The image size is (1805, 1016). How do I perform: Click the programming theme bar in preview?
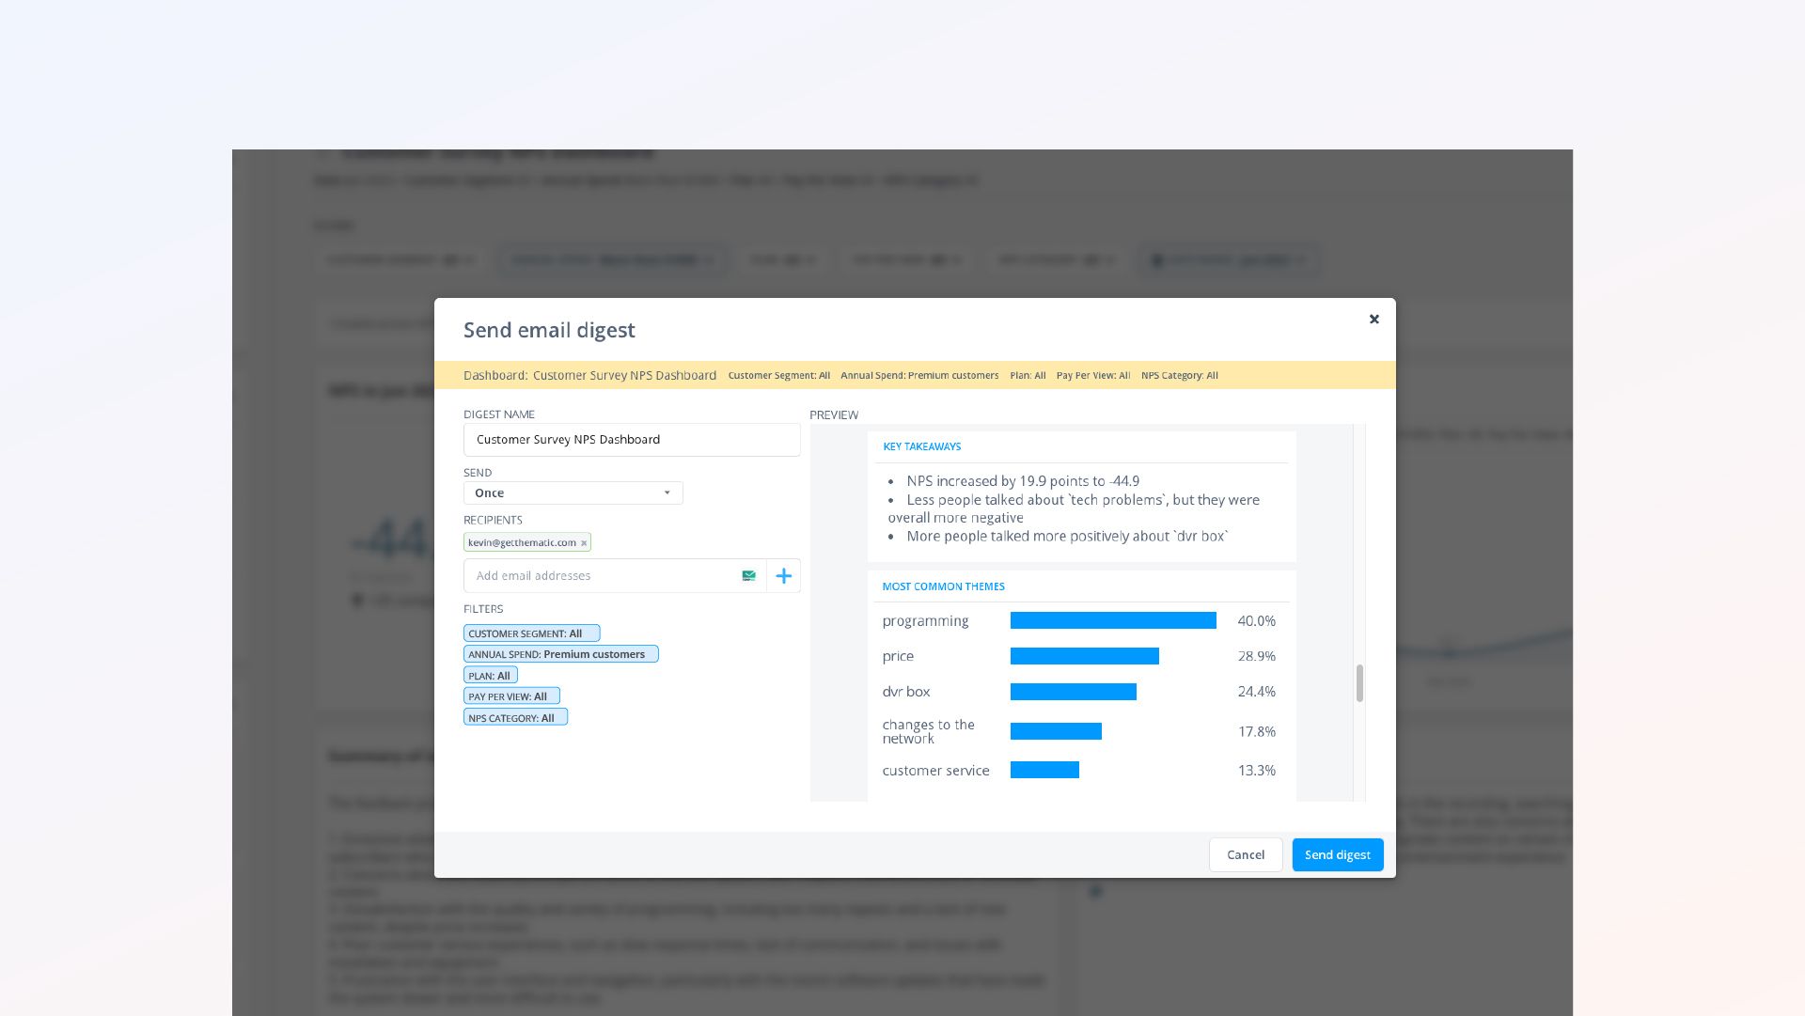(x=1113, y=621)
